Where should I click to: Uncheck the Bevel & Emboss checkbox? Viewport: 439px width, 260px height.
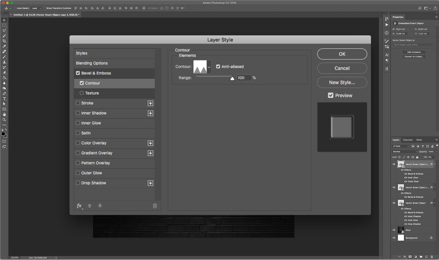[78, 73]
